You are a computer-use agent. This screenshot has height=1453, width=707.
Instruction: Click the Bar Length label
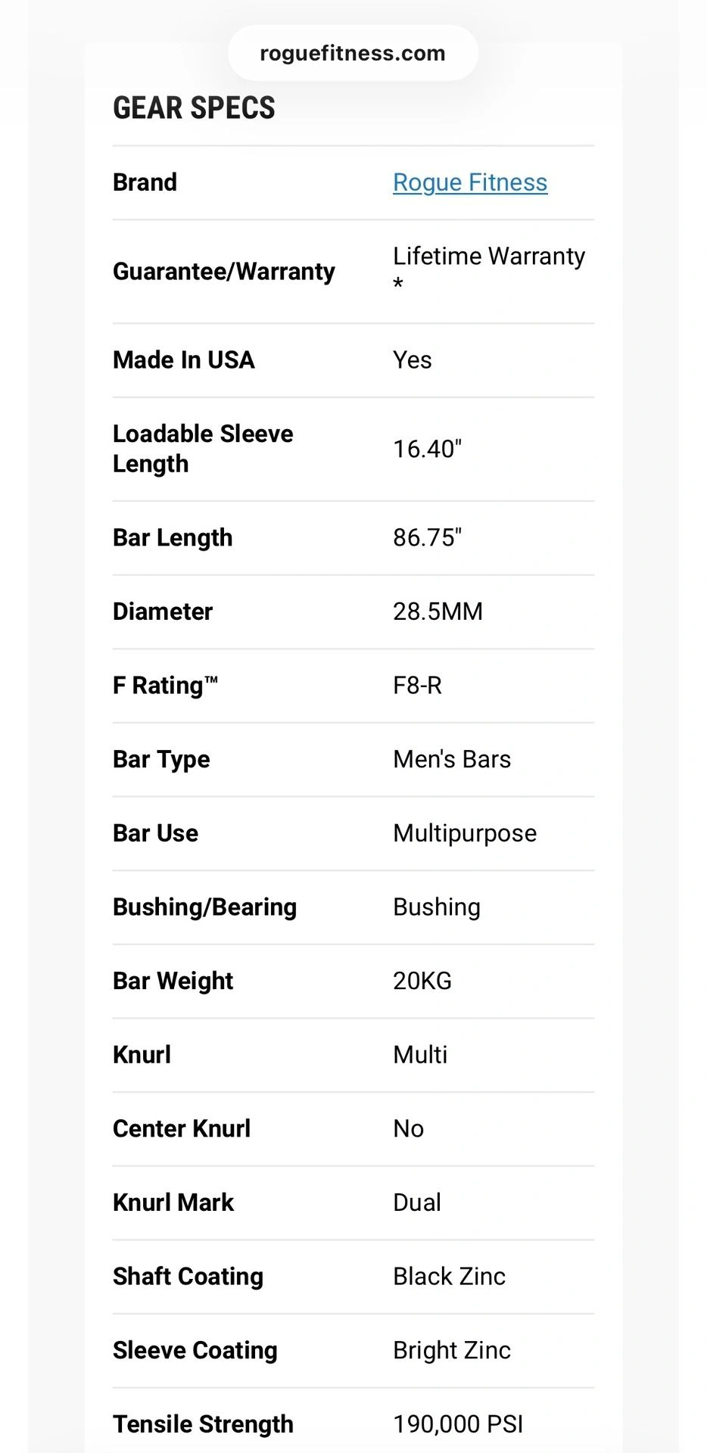tap(172, 537)
